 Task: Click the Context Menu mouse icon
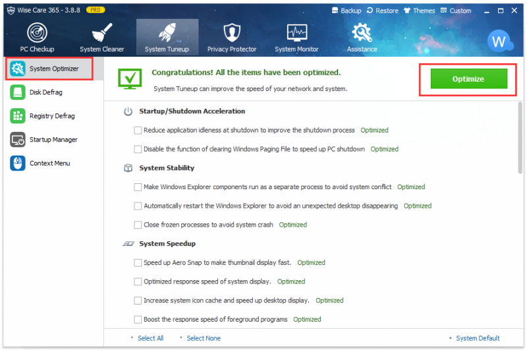(x=18, y=163)
